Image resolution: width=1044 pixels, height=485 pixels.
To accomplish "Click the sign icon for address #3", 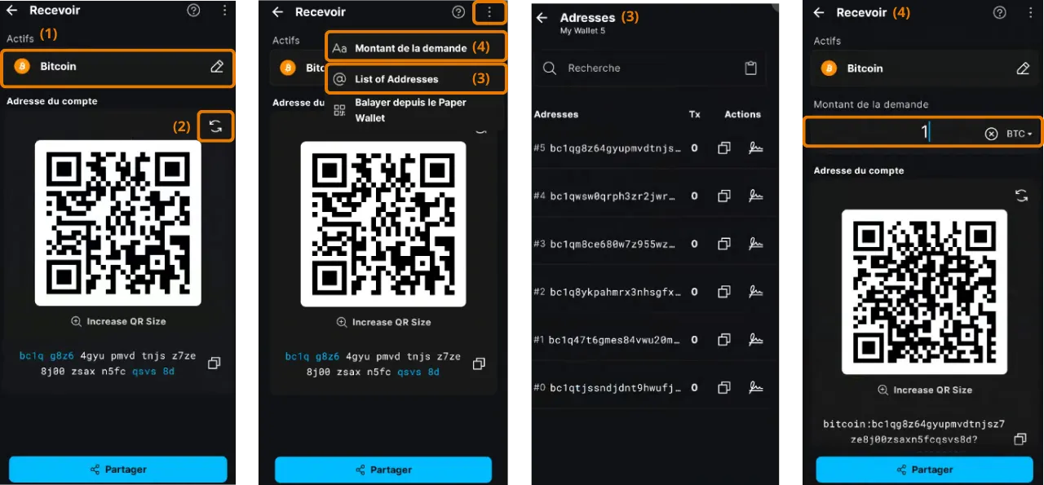I will click(x=756, y=244).
